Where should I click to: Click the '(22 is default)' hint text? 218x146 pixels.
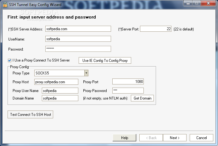click(184, 29)
